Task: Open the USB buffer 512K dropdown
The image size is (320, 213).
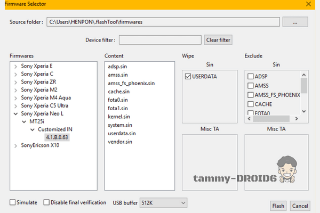Action: [x=163, y=203]
